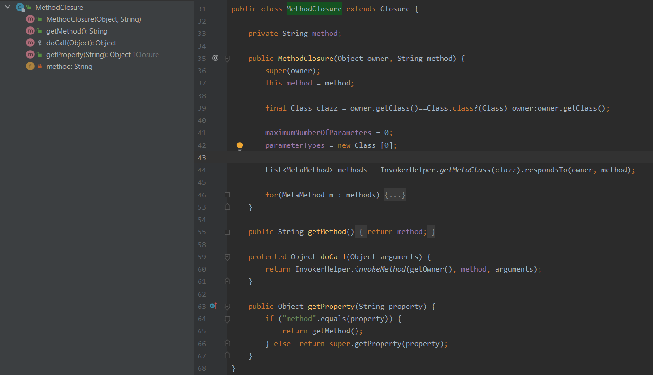Fold the doCall method at line 59

click(x=227, y=257)
